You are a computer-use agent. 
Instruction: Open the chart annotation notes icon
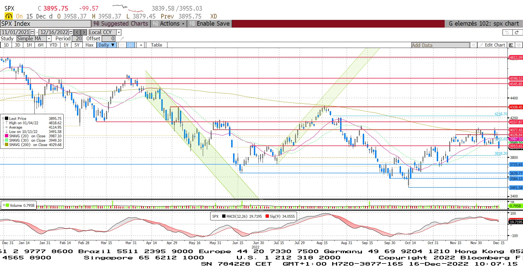(x=511, y=45)
